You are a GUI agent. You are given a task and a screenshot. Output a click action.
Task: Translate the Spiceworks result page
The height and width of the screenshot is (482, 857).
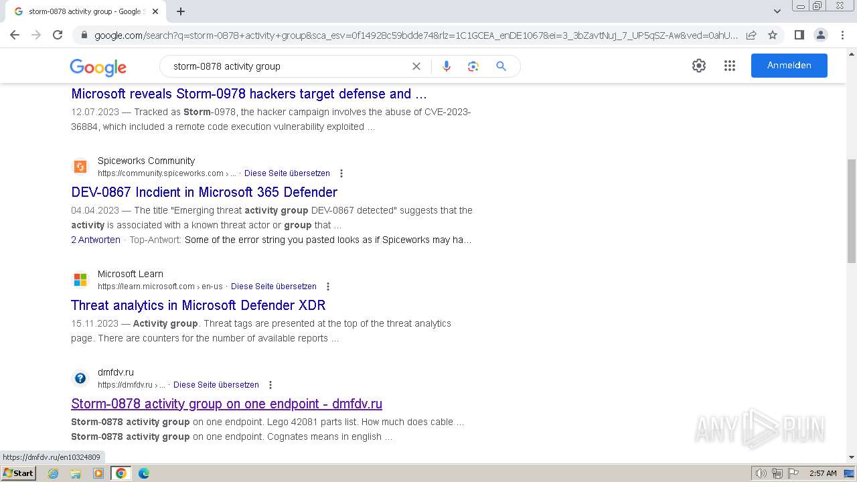pos(287,173)
